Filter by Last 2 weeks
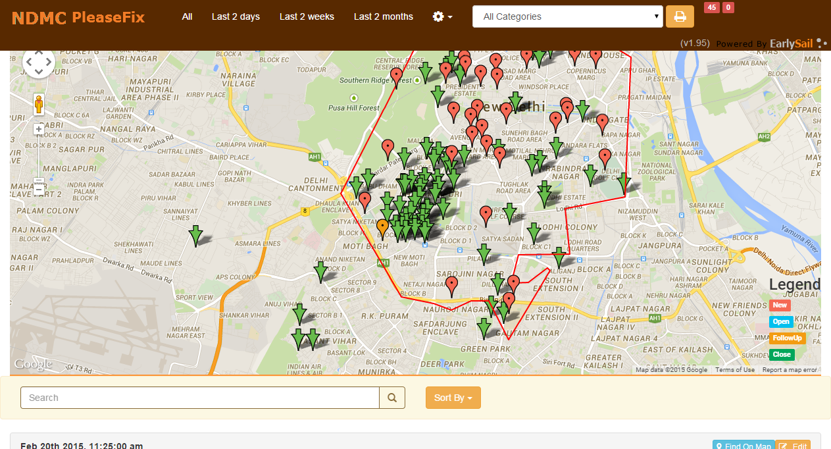Viewport: 831px width, 449px height. (307, 16)
